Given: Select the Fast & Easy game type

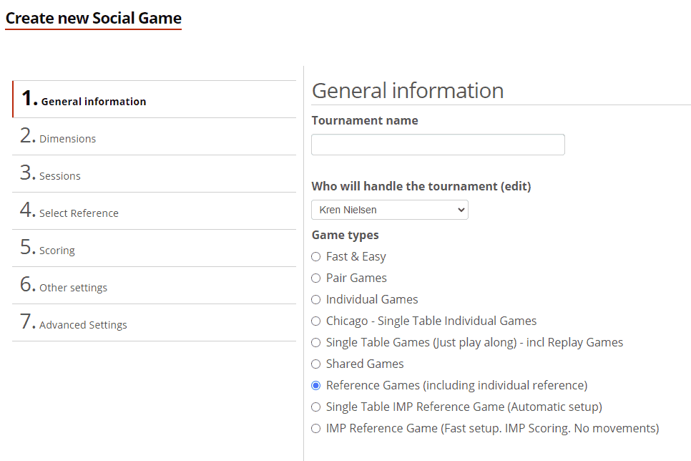Looking at the screenshot, I should 316,257.
